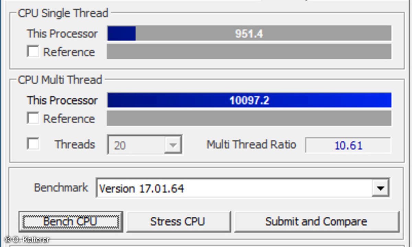412x247 pixels.
Task: Click the Multi Thread Reference empty bar
Action: (249, 118)
